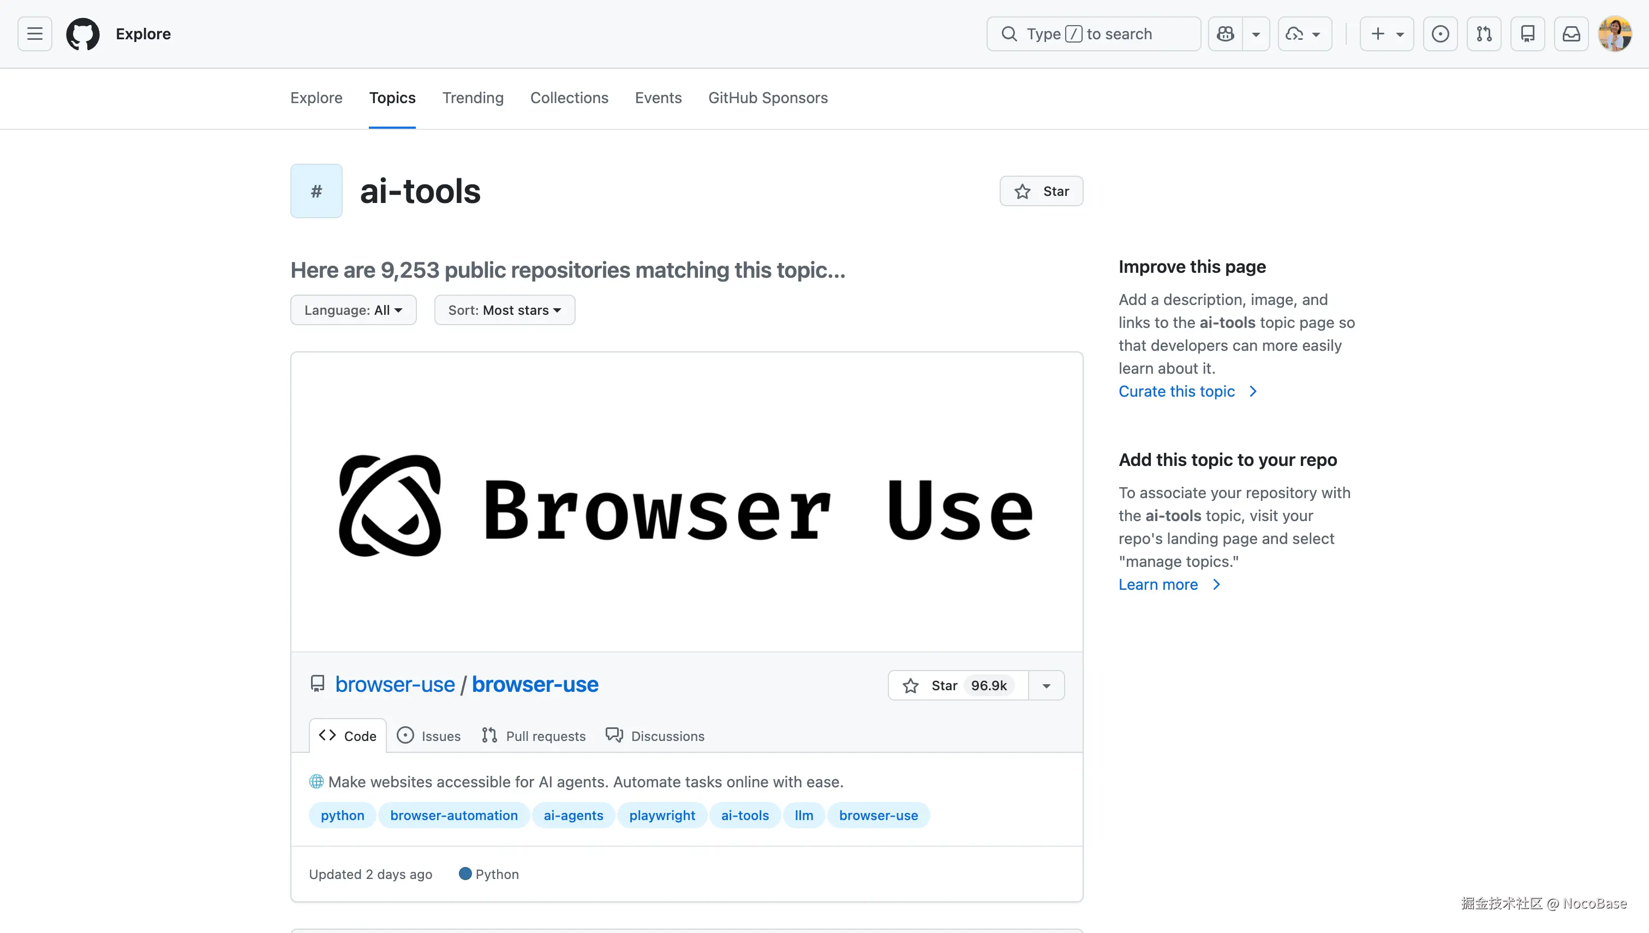The image size is (1649, 933).
Task: Open the Collections tab
Action: pyautogui.click(x=569, y=98)
